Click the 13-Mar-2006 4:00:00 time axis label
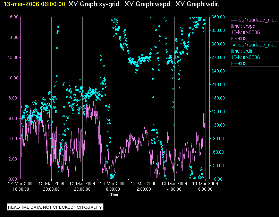The width and height of the screenshot is (279, 217). click(174, 186)
